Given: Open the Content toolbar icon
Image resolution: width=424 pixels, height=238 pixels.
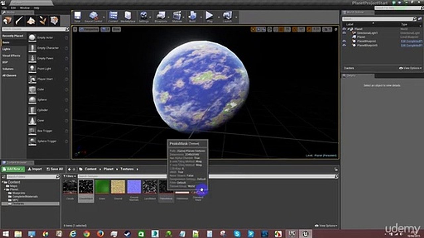Looking at the screenshot, I should click(x=113, y=17).
